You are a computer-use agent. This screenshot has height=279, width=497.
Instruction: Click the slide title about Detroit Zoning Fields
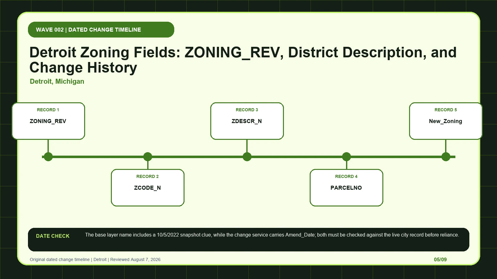pyautogui.click(x=243, y=60)
